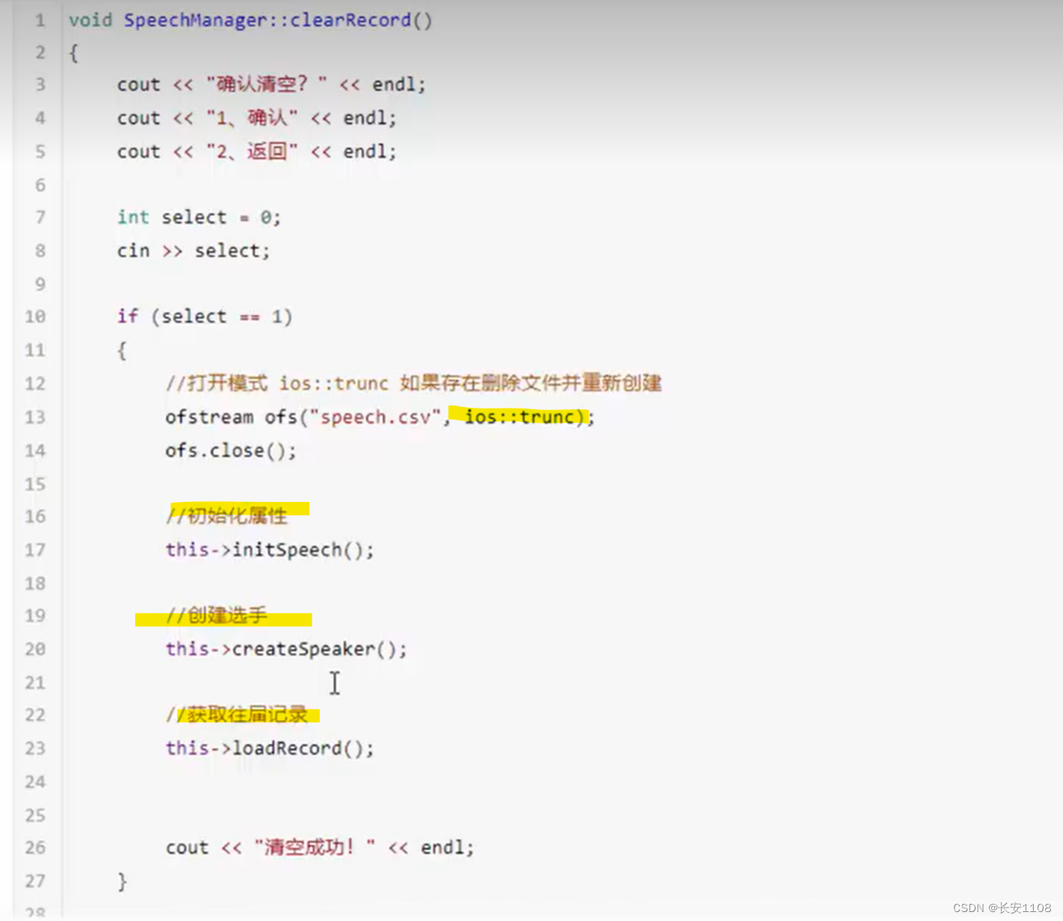1063x921 pixels.
Task: Click line number 20 in the gutter
Action: pyautogui.click(x=35, y=648)
